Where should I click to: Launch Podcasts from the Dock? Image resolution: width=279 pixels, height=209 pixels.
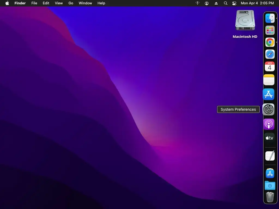pyautogui.click(x=269, y=124)
